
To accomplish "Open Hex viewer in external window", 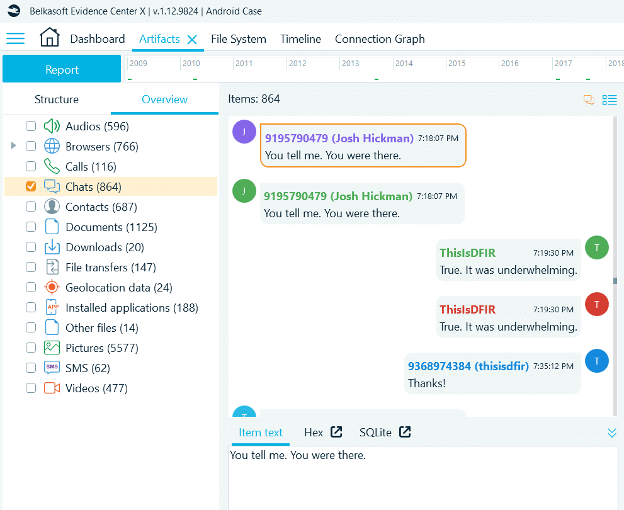I will click(x=336, y=432).
